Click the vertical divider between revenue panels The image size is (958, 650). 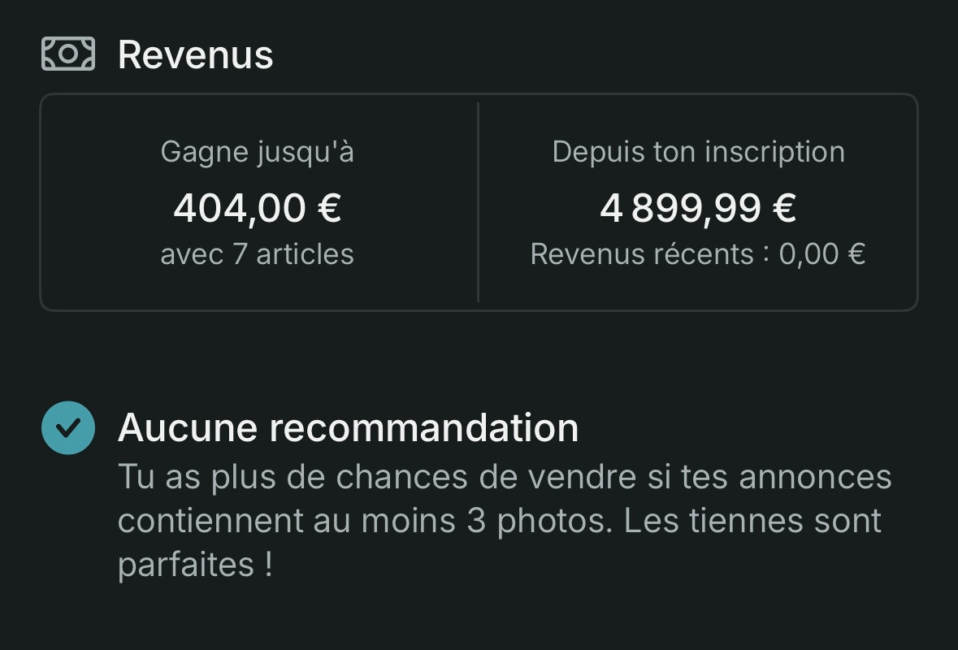coord(478,201)
